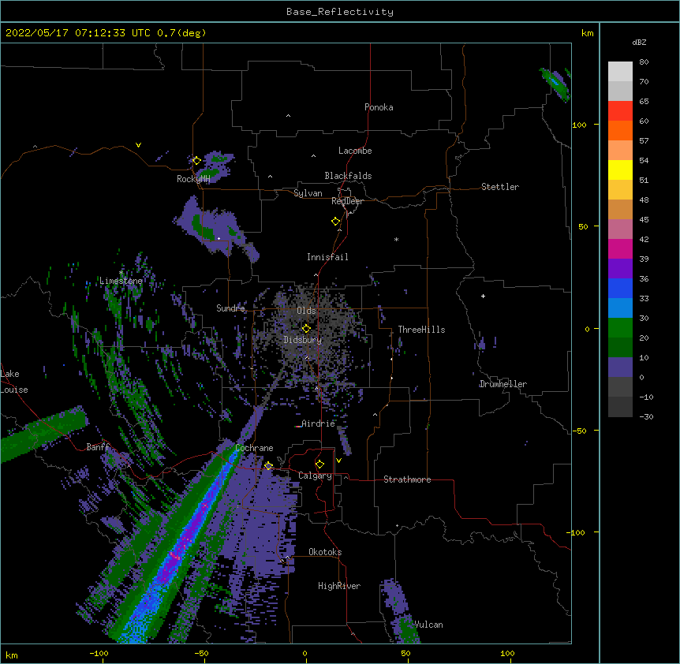Select the blue swatch between 36 and 33
This screenshot has width=680, height=664.
tap(620, 288)
